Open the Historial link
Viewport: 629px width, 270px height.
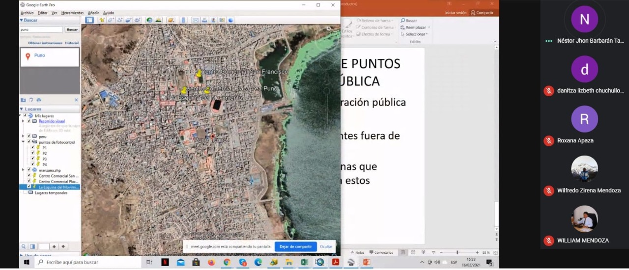(x=72, y=43)
